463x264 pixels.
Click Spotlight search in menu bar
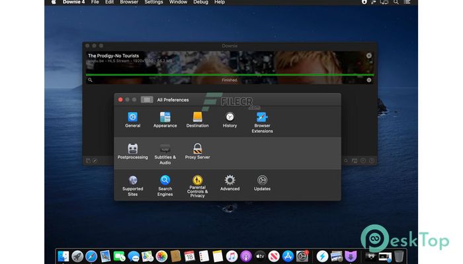click(396, 2)
